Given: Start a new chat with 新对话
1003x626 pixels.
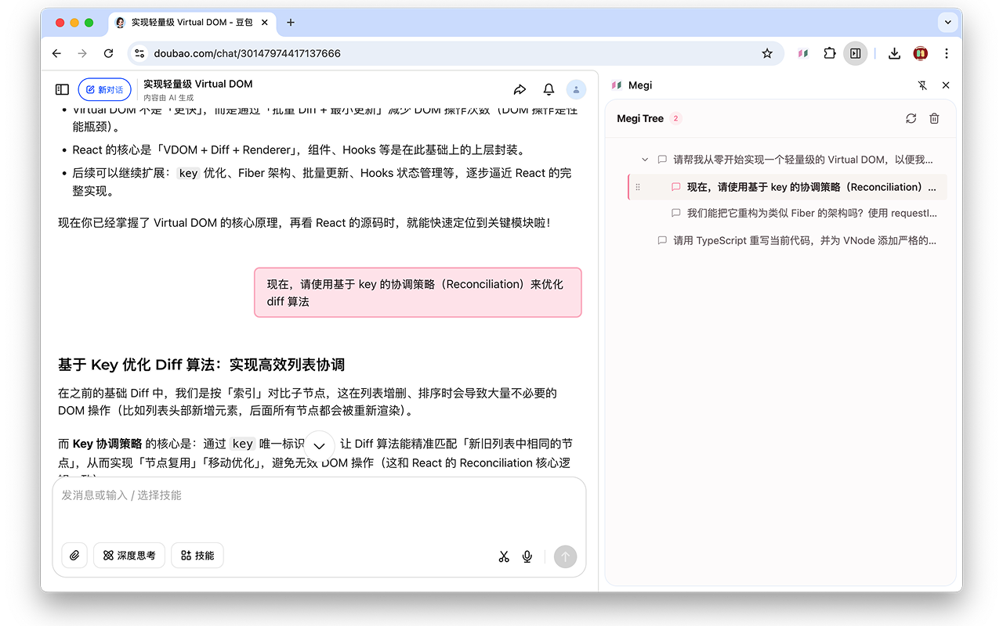Looking at the screenshot, I should [104, 90].
